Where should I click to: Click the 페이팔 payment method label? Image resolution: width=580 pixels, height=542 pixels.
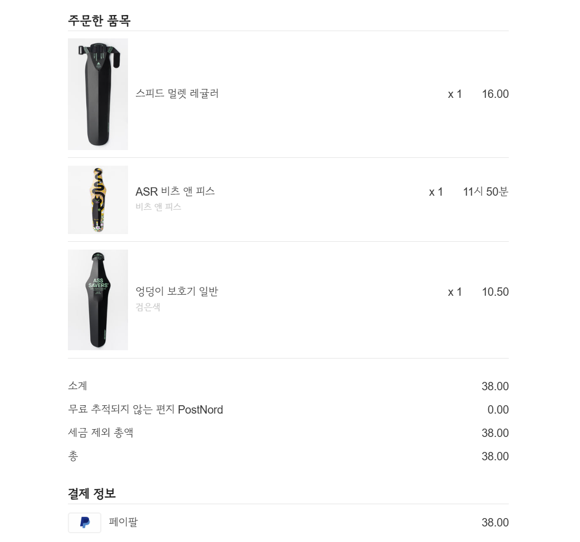[x=123, y=522]
